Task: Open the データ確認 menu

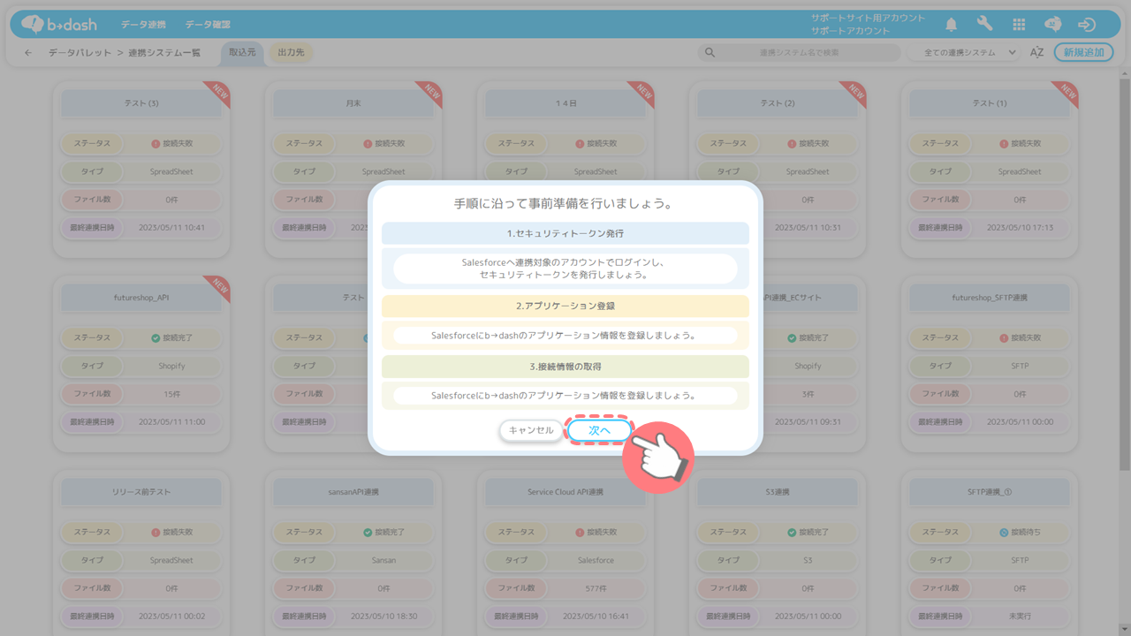Action: (209, 25)
